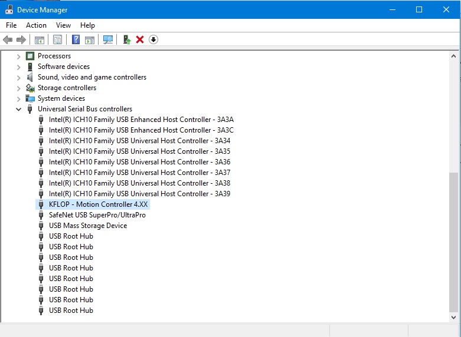
Task: Open the View menu
Action: [63, 25]
